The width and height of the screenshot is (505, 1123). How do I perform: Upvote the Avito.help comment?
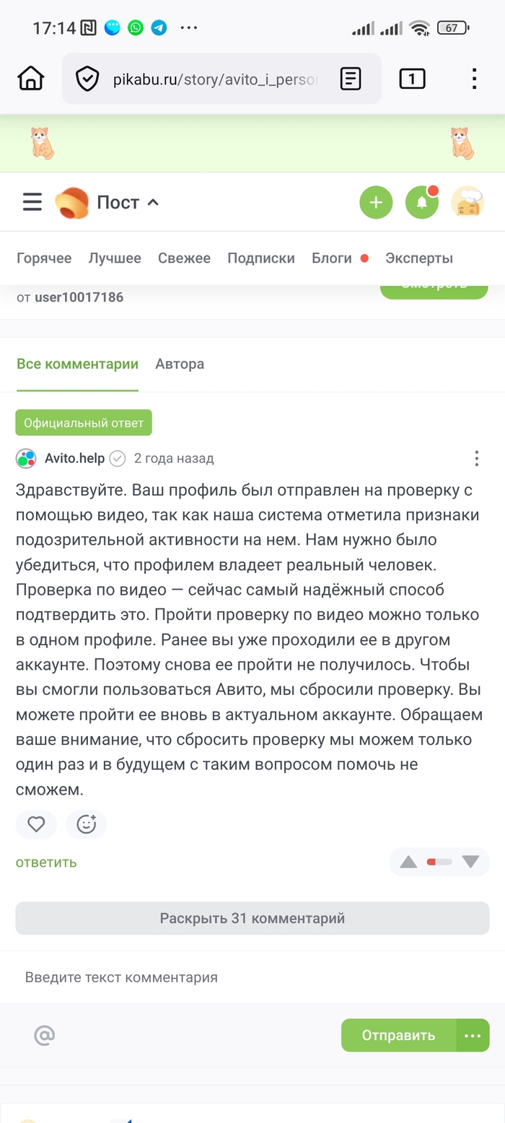pos(408,862)
